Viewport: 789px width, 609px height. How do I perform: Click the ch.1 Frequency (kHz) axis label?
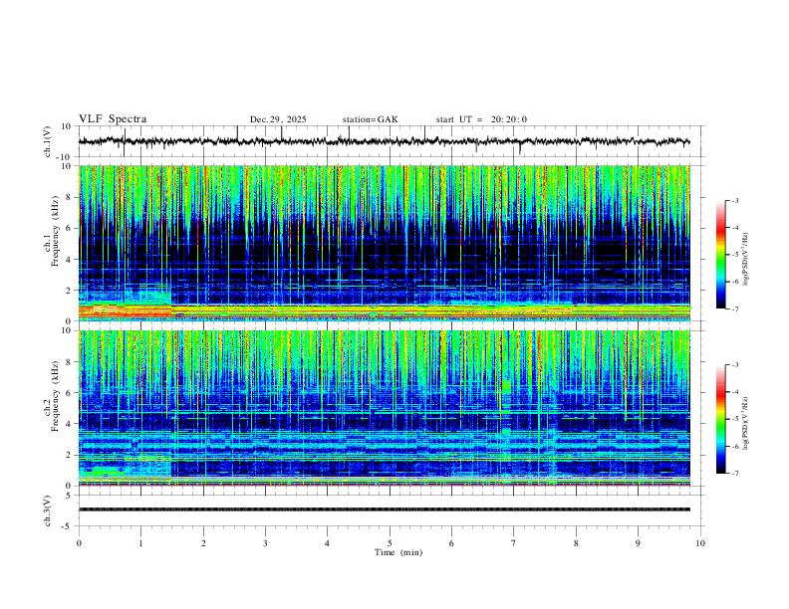coord(52,231)
